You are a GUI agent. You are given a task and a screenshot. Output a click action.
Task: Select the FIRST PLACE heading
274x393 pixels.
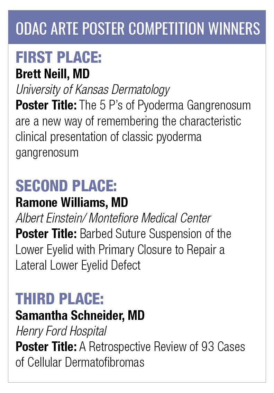[x=58, y=58]
